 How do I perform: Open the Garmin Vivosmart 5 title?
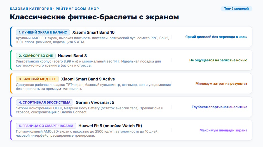point(95,102)
